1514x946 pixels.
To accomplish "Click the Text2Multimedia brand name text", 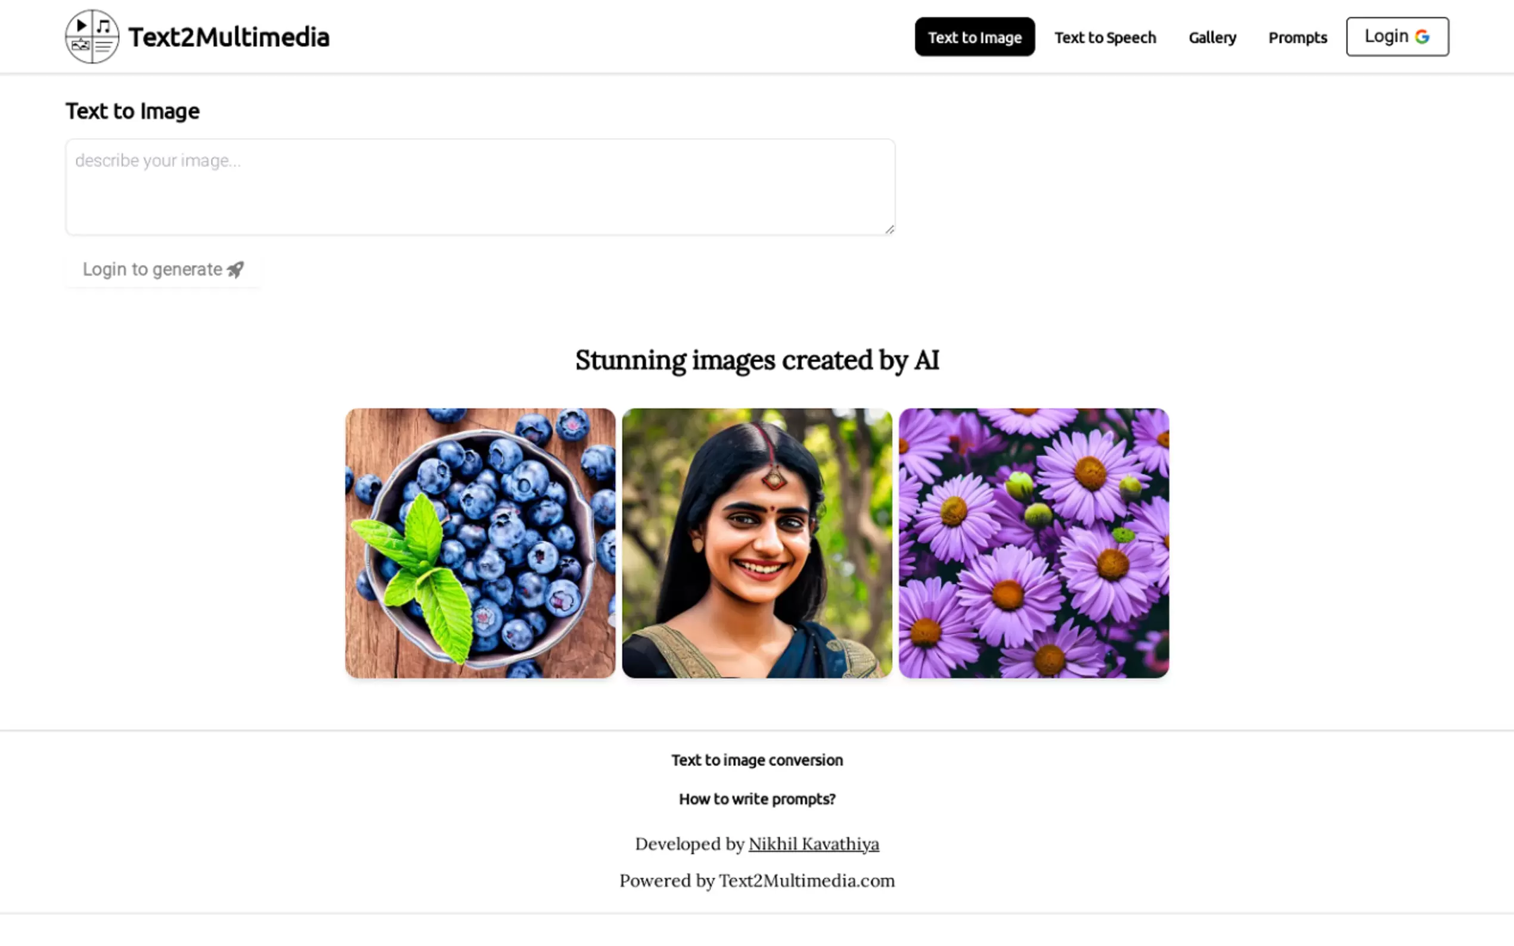I will pyautogui.click(x=228, y=37).
